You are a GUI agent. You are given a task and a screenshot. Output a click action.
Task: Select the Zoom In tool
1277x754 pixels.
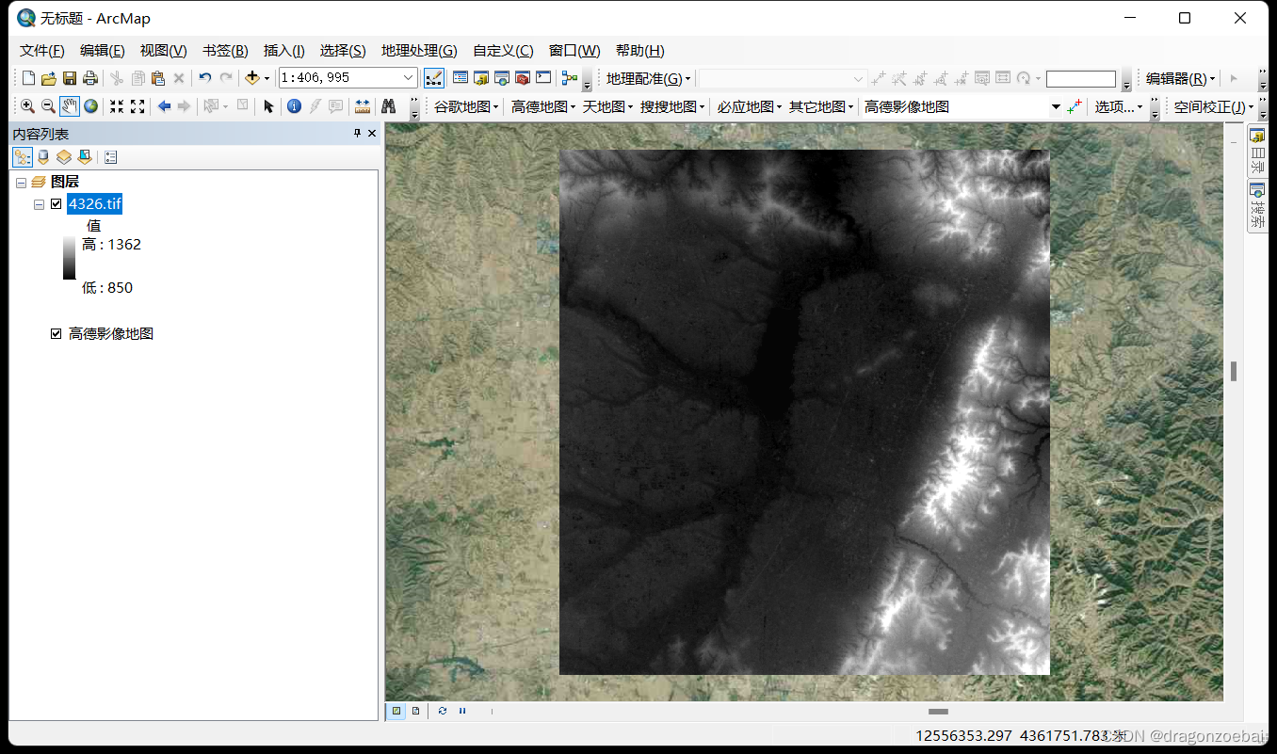tap(27, 105)
